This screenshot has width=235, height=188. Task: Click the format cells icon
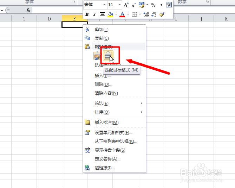87,132
